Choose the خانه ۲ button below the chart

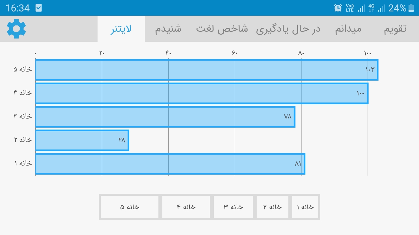pos(272,207)
